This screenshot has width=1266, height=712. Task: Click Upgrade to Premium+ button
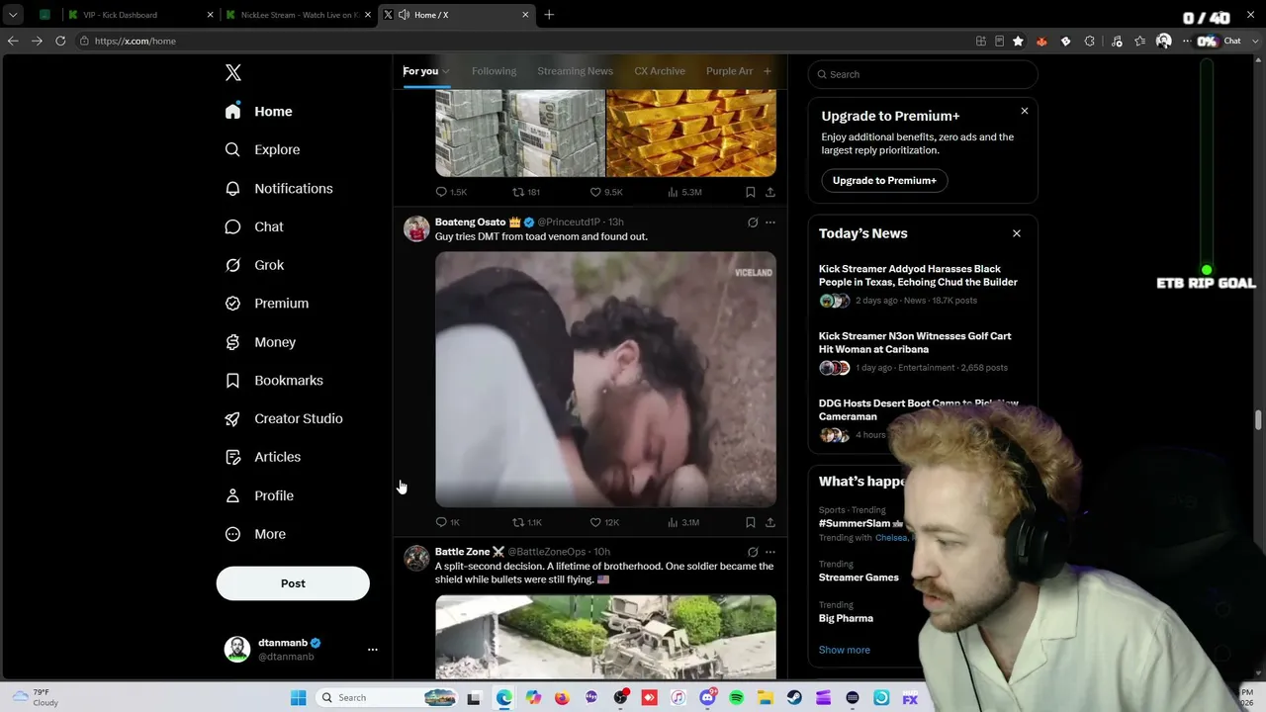[x=884, y=180]
